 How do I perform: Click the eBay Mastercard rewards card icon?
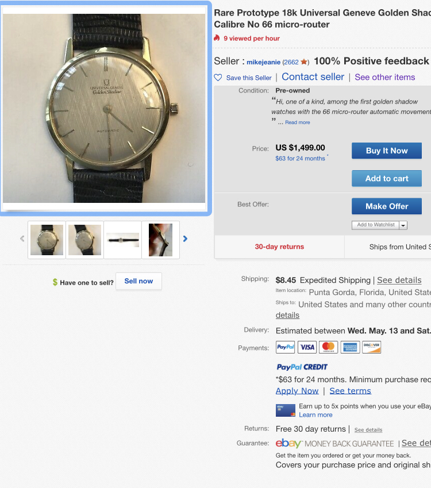coord(286,410)
